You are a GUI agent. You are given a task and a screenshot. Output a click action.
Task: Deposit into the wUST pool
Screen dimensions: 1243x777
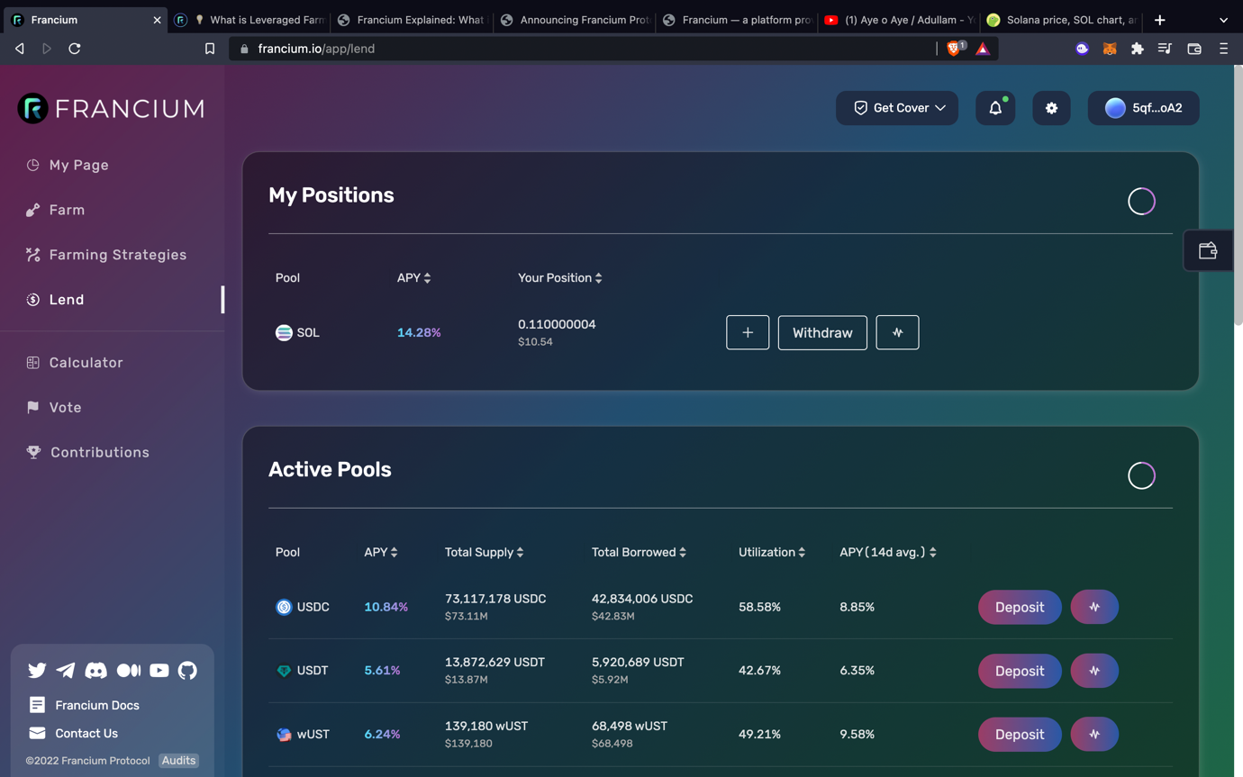point(1020,735)
